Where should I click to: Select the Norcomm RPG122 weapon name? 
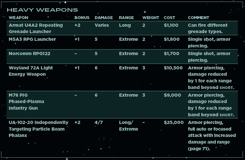29,54
